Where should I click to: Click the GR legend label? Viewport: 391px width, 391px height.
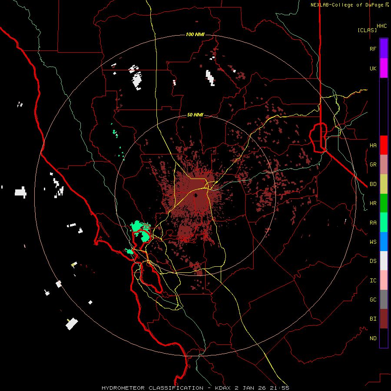tap(373, 165)
